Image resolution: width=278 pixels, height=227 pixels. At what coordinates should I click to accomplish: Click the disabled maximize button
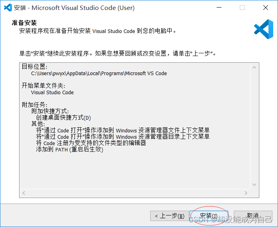click(x=242, y=8)
